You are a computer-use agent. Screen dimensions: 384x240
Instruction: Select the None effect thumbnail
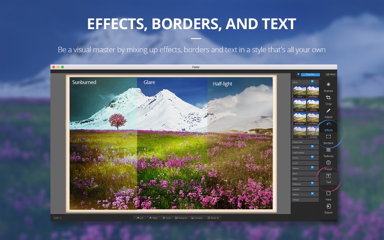point(300,92)
